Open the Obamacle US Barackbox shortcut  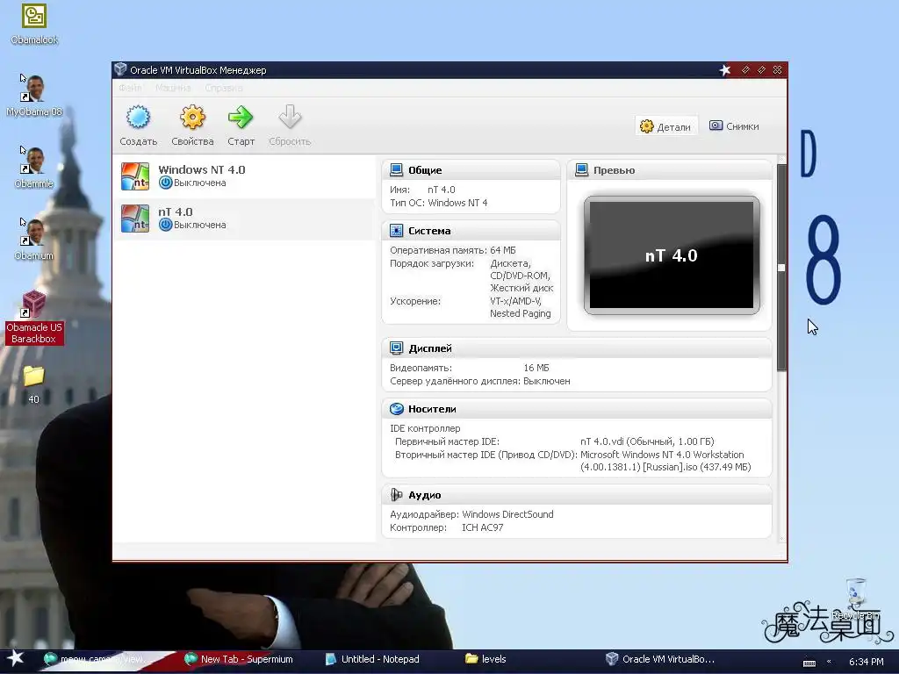coord(34,317)
